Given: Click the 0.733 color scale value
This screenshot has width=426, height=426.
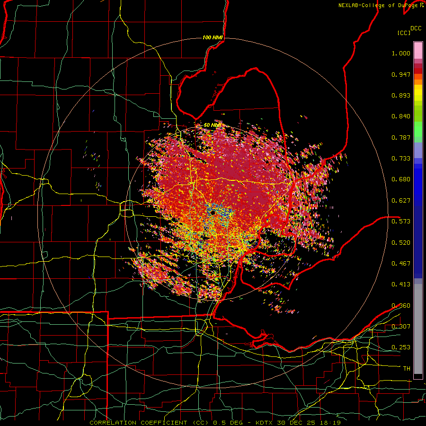Looking at the screenshot, I should [x=401, y=159].
